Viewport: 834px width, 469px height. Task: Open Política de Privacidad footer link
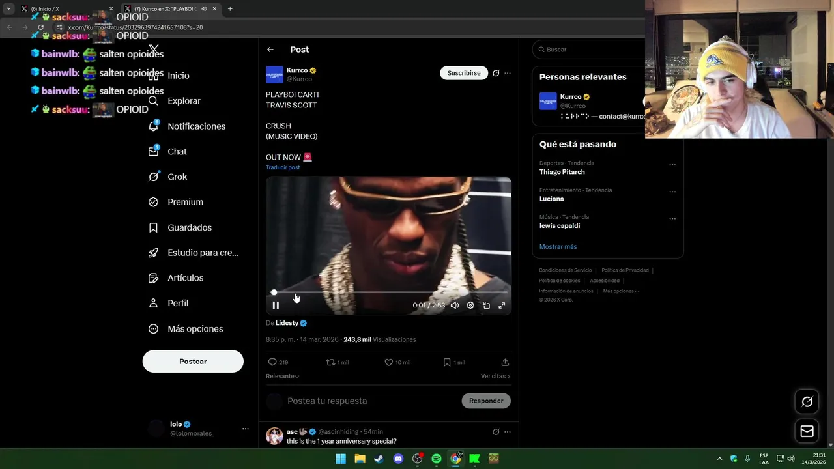coord(625,270)
